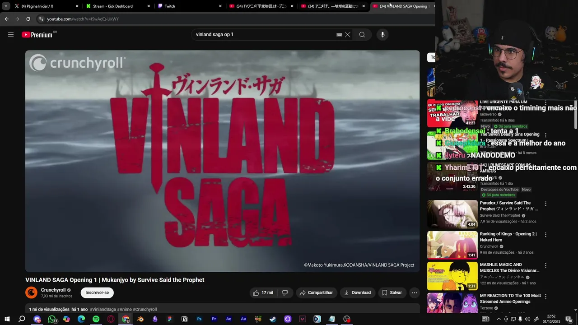This screenshot has height=325, width=578.
Task: Open Opera browser from taskbar
Action: click(111, 319)
